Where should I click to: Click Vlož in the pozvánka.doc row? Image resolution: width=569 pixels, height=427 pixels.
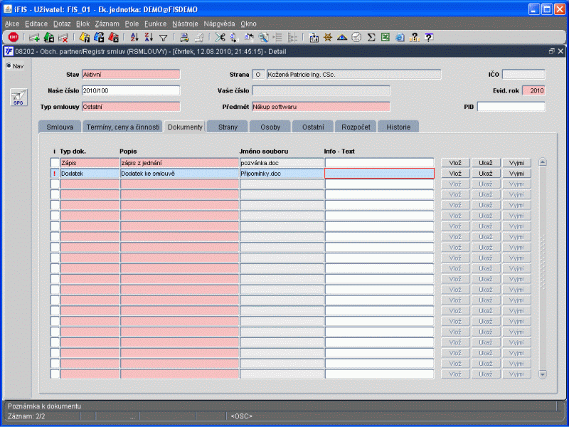pyautogui.click(x=455, y=163)
